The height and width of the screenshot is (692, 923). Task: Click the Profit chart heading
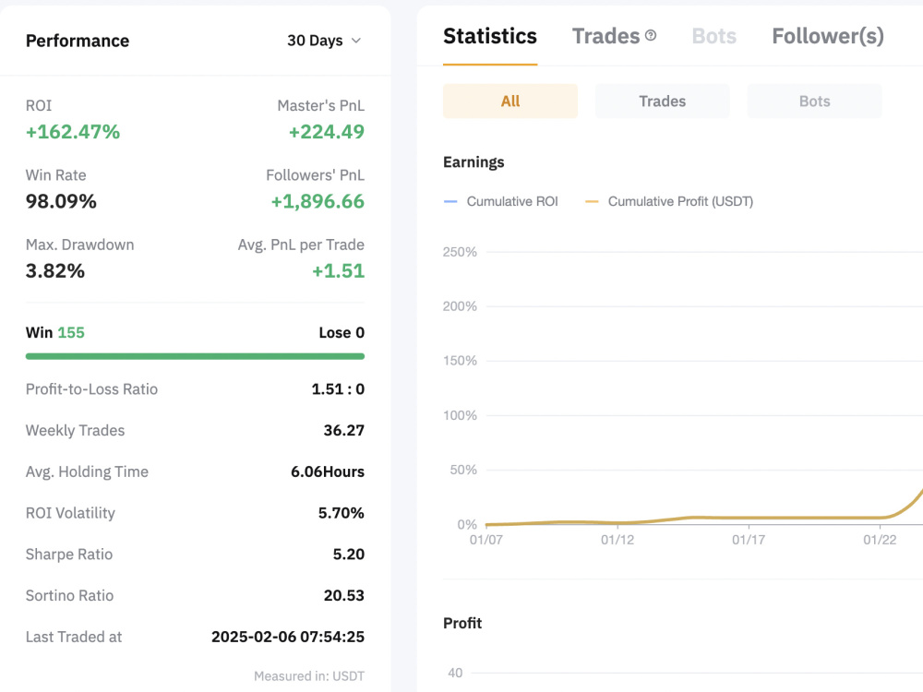coord(462,623)
